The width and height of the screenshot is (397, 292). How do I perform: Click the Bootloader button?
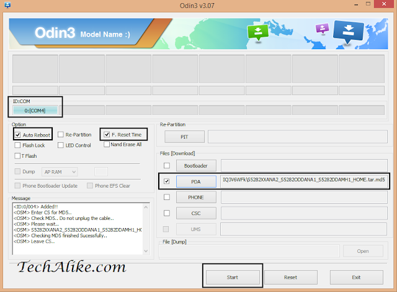196,166
